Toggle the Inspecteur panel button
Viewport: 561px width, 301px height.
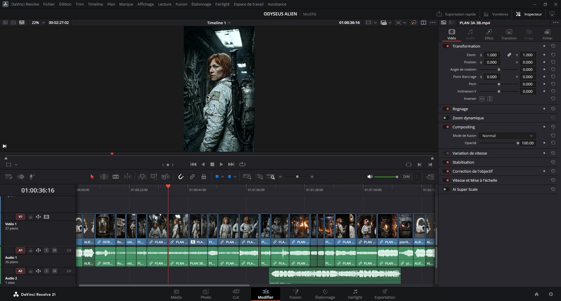(x=529, y=14)
